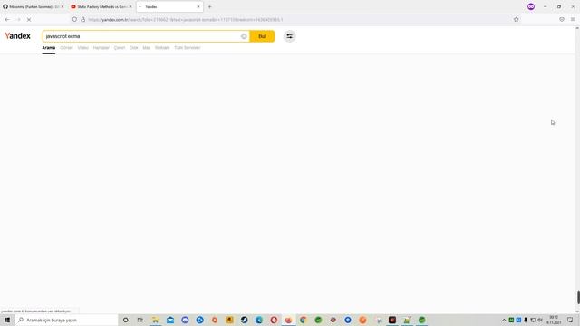Stop the page loading with the X button
This screenshot has height=326, width=580.
pyautogui.click(x=29, y=20)
